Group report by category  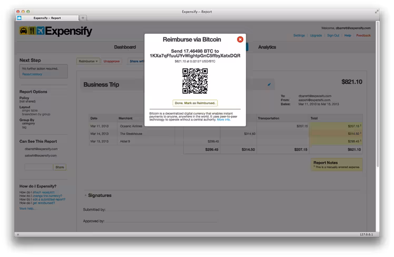(28, 123)
